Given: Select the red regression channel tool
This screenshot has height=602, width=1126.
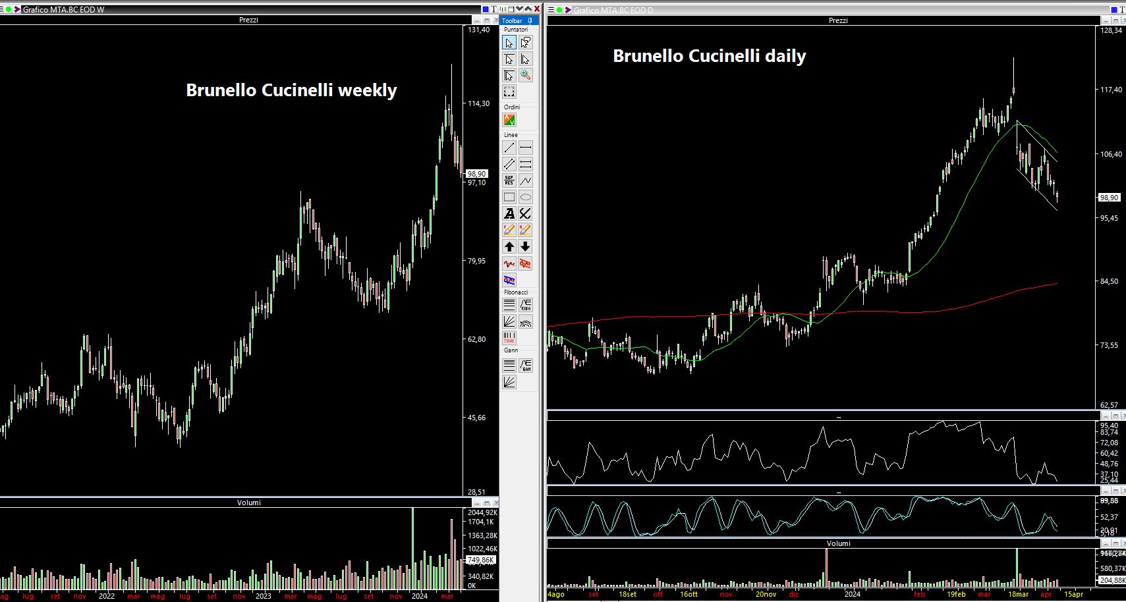Looking at the screenshot, I should 526,263.
